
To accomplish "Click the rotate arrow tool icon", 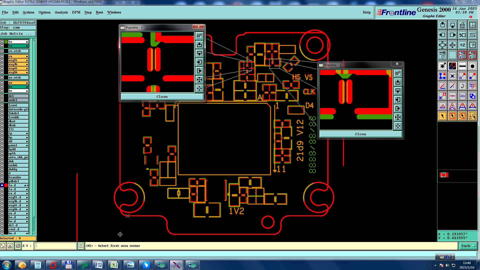I will (x=462, y=86).
